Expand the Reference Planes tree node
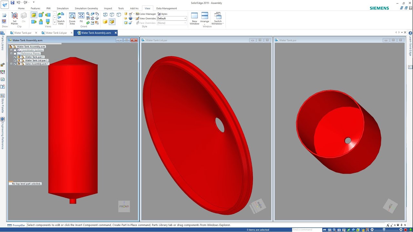The width and height of the screenshot is (413, 232). click(11, 53)
